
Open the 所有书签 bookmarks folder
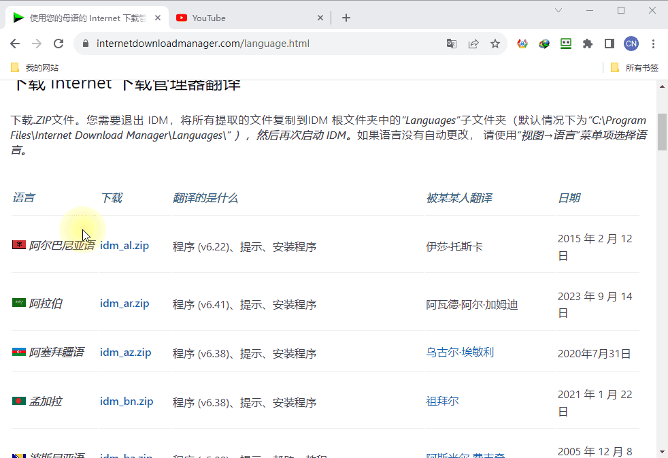[x=635, y=68]
